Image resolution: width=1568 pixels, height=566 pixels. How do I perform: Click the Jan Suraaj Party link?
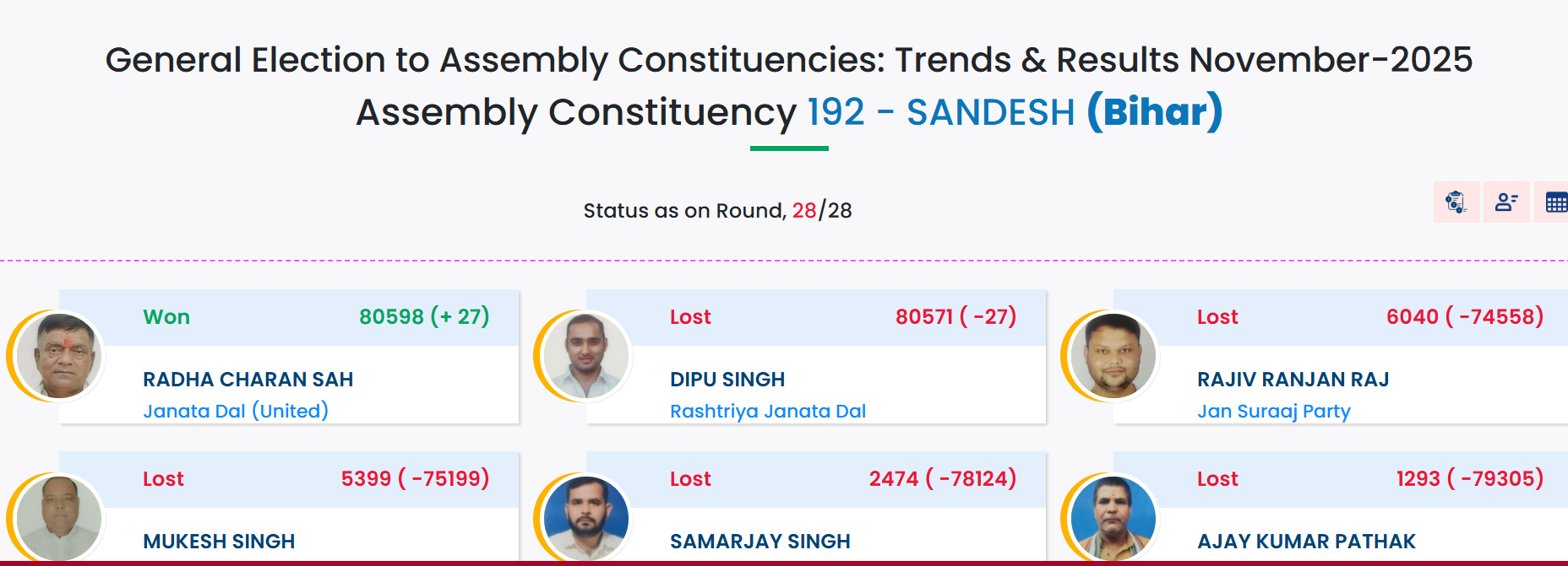pyautogui.click(x=1273, y=411)
